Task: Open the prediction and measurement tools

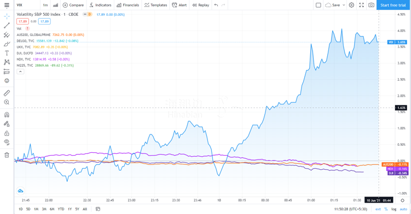Action: pos(7,72)
